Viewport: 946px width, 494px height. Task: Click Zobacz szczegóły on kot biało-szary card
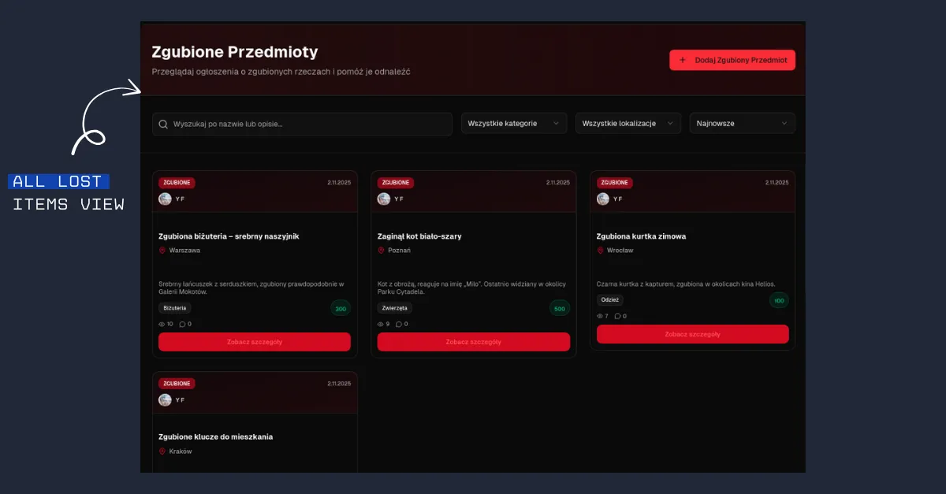tap(473, 342)
